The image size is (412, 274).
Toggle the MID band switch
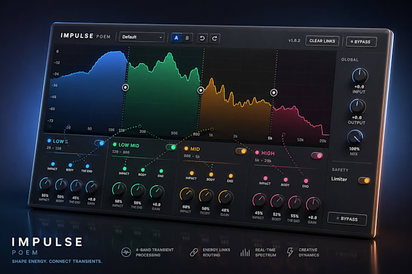coord(241,151)
